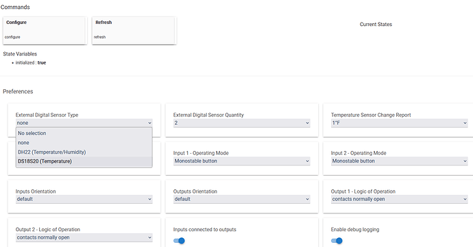The image size is (473, 247).
Task: Open Temperature Sensor Change Report dropdown
Action: pos(400,123)
